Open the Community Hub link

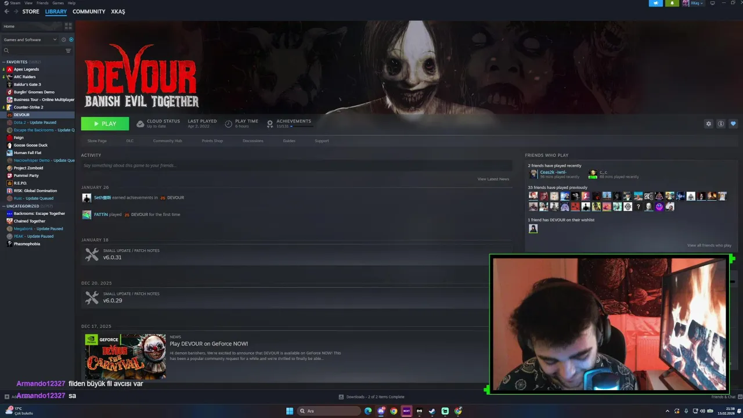[167, 141]
